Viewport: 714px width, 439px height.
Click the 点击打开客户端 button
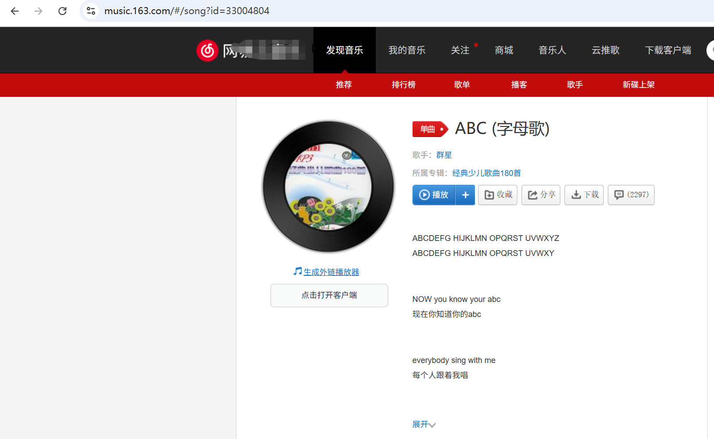point(329,295)
